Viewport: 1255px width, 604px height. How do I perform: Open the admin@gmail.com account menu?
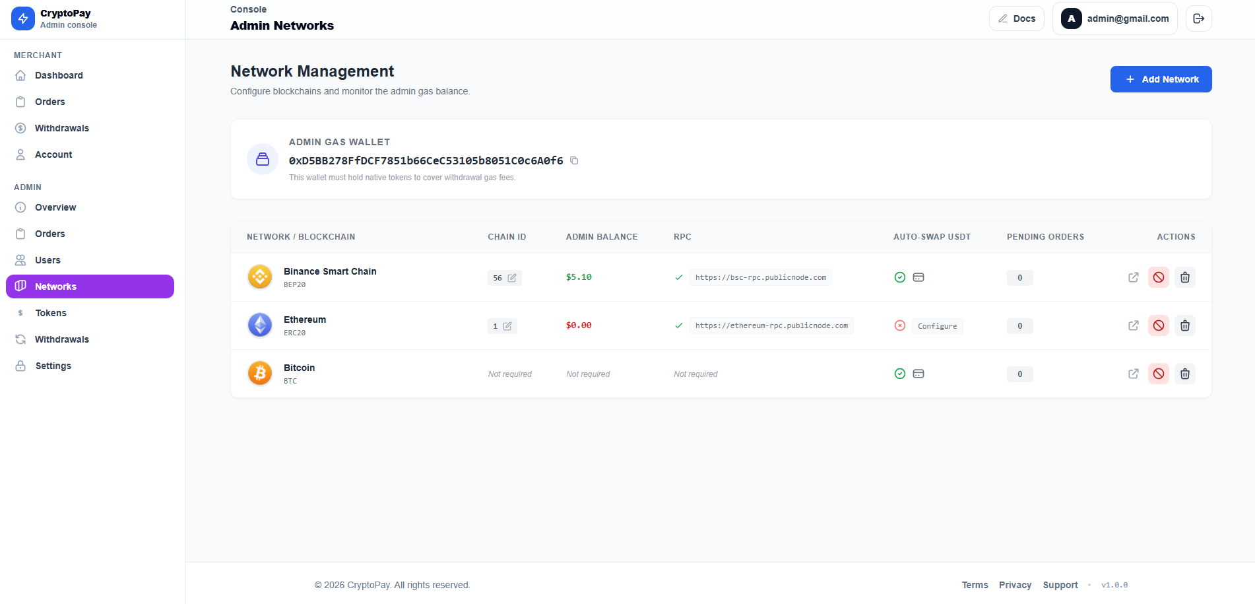1114,18
